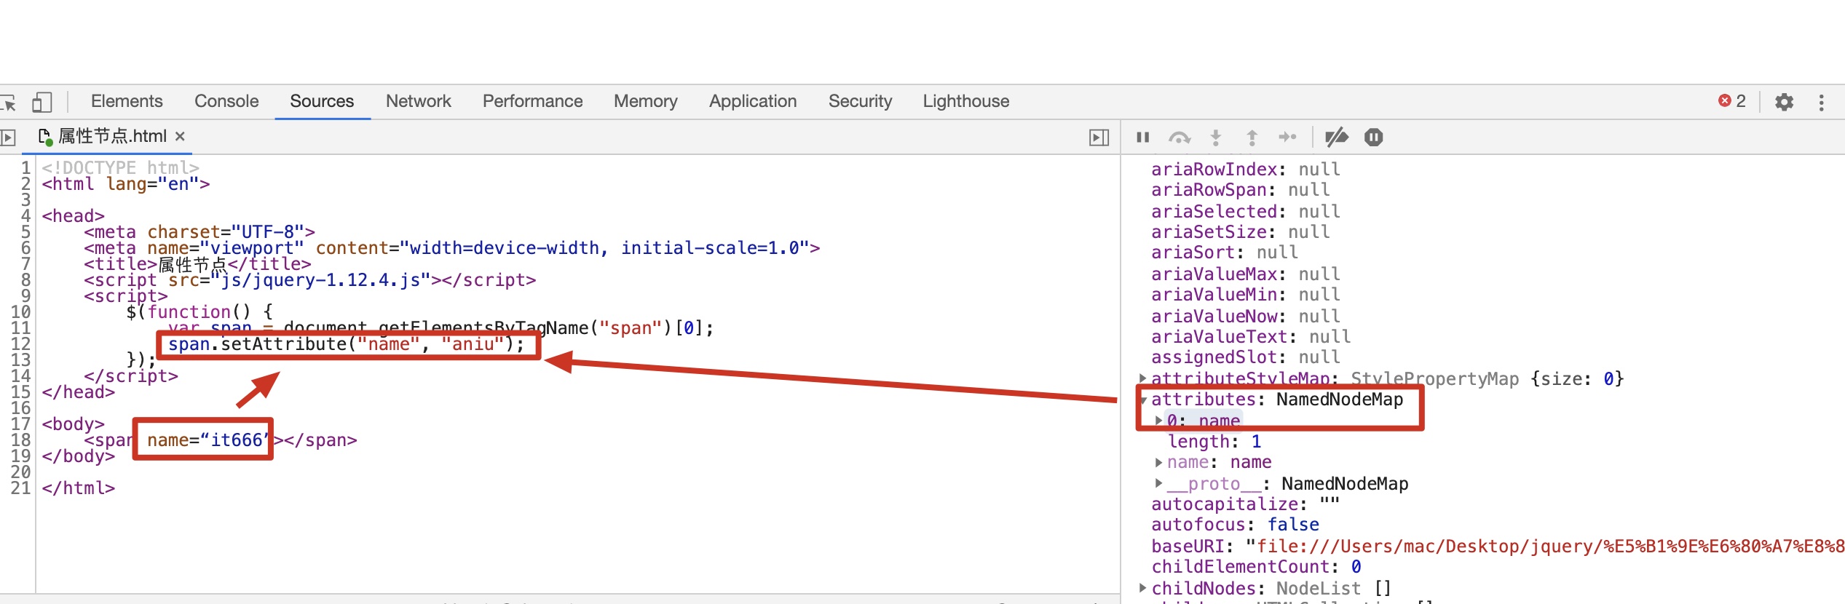Open the Elements panel tab
Viewport: 1845px width, 604px height.
tap(127, 101)
